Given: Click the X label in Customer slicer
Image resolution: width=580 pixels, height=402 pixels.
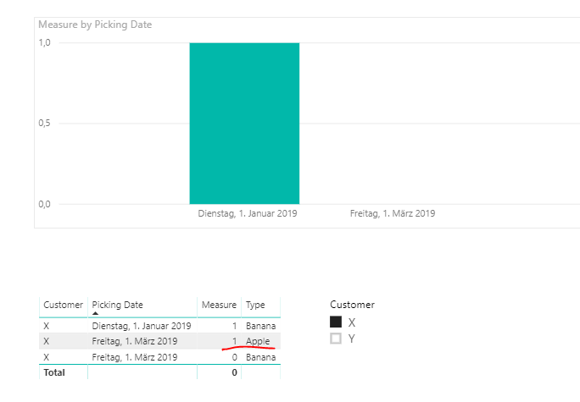Looking at the screenshot, I should 351,322.
